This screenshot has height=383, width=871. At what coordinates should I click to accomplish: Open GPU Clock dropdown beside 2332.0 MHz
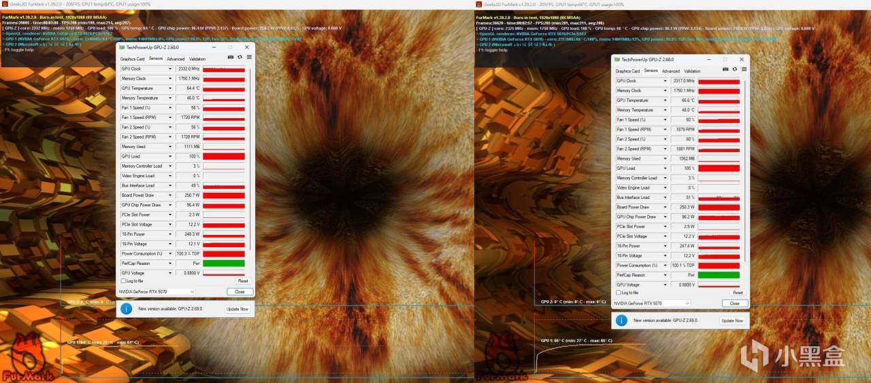[x=170, y=69]
